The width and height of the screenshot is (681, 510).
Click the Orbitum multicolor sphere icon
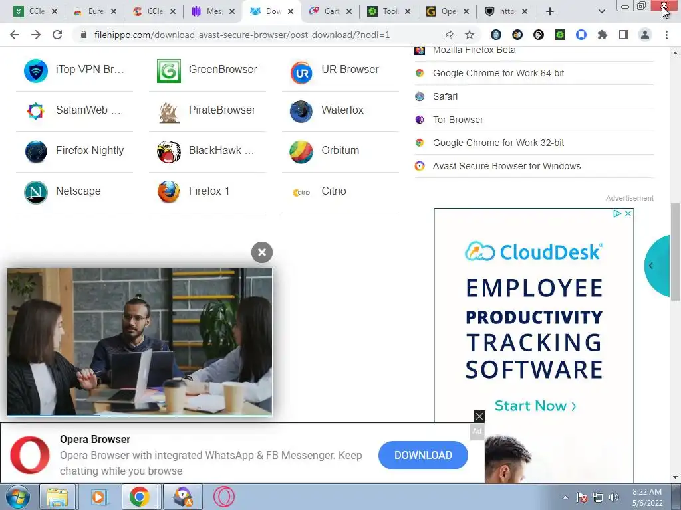tap(301, 152)
